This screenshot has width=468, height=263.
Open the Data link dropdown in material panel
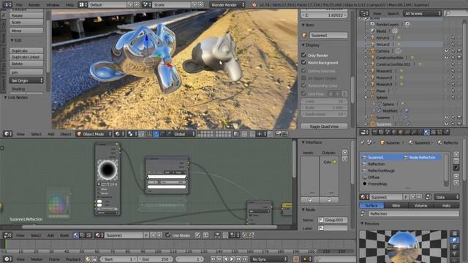tap(447, 197)
